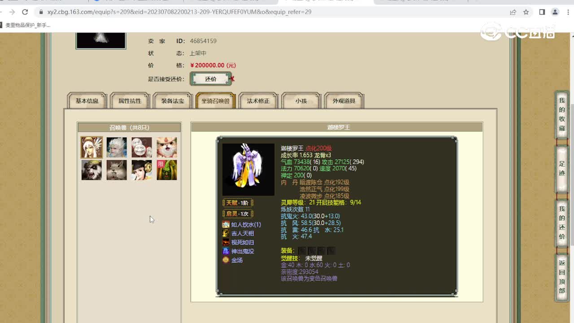Select the black-haired girl pet thumbnail

click(x=142, y=170)
